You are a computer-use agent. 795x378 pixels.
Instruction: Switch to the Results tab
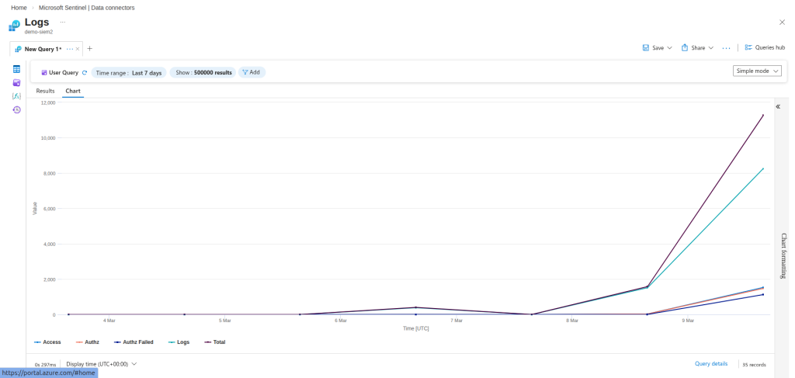point(45,92)
